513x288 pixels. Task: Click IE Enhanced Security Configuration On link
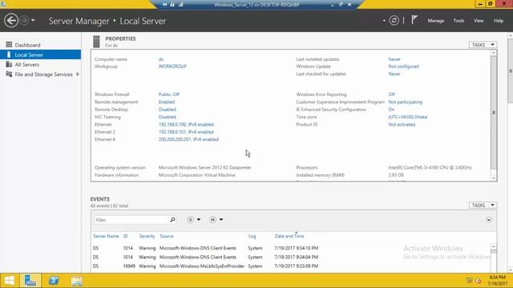click(x=391, y=110)
